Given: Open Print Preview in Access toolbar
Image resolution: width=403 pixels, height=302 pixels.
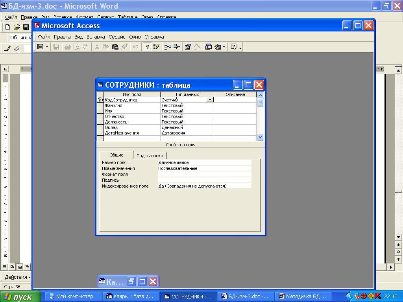Looking at the screenshot, I should tap(77, 47).
